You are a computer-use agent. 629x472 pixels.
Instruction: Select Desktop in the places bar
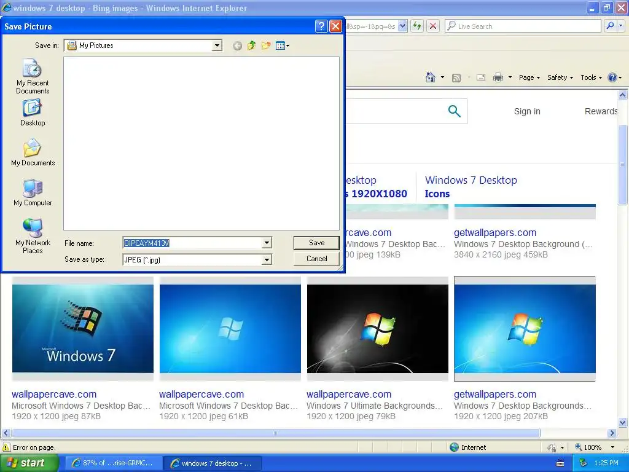tap(33, 113)
